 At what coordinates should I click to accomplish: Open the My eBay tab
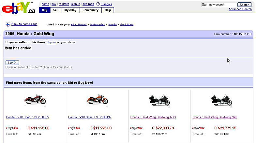[x=70, y=10]
